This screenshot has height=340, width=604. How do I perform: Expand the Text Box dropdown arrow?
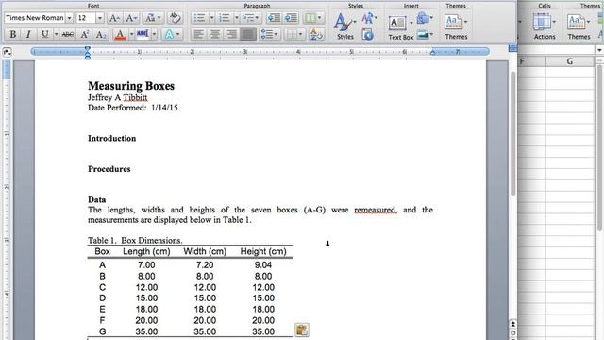(411, 23)
